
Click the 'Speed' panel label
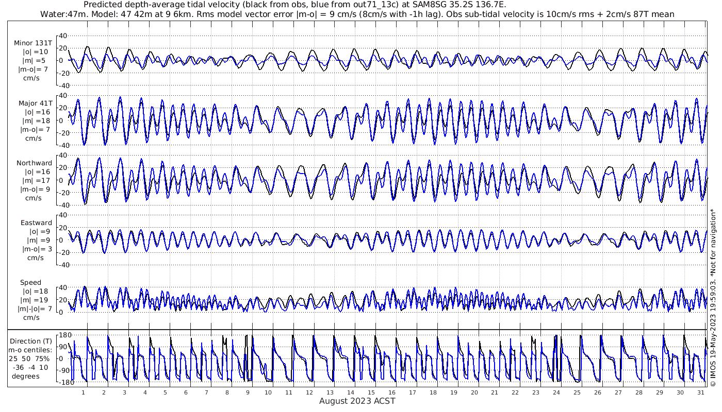coord(31,283)
